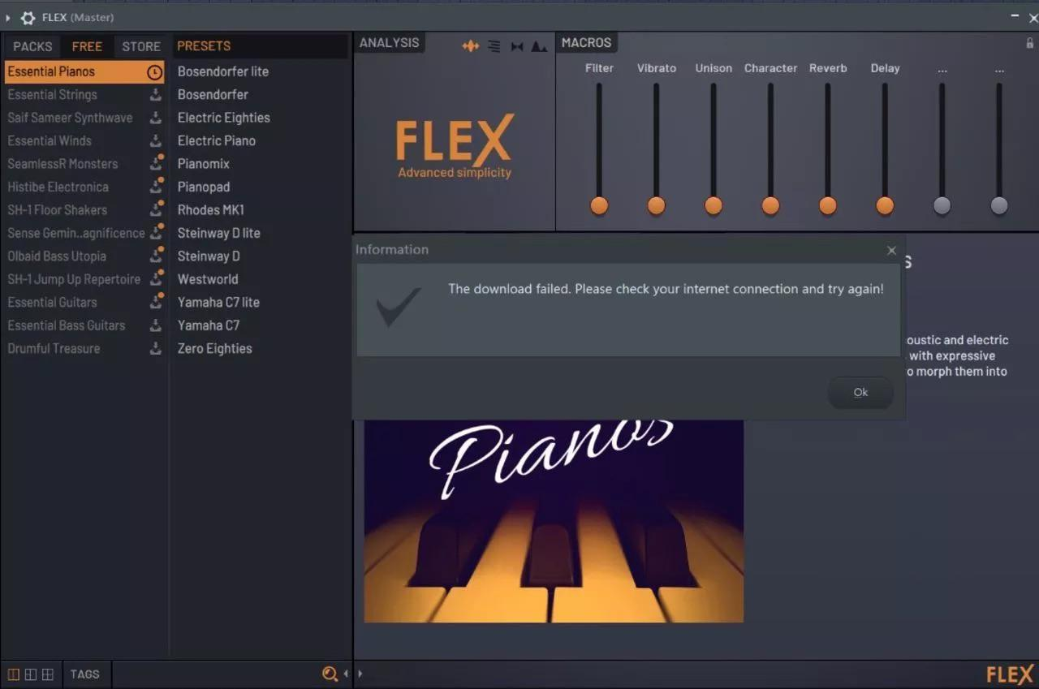Viewport: 1039px width, 689px height.
Task: Toggle two-column layout view
Action: click(31, 674)
